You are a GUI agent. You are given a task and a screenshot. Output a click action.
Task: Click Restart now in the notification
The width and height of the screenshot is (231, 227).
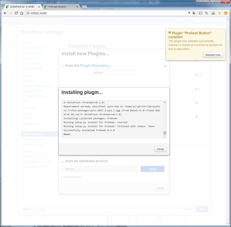pos(213,55)
